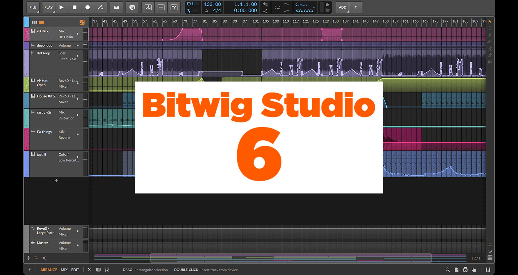
Task: Open the layered overdub options icon
Action: 116,7
